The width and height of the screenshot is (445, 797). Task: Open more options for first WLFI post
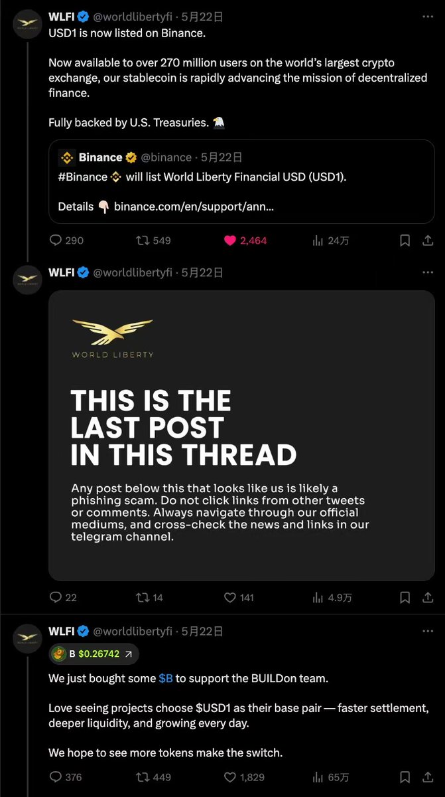click(428, 15)
